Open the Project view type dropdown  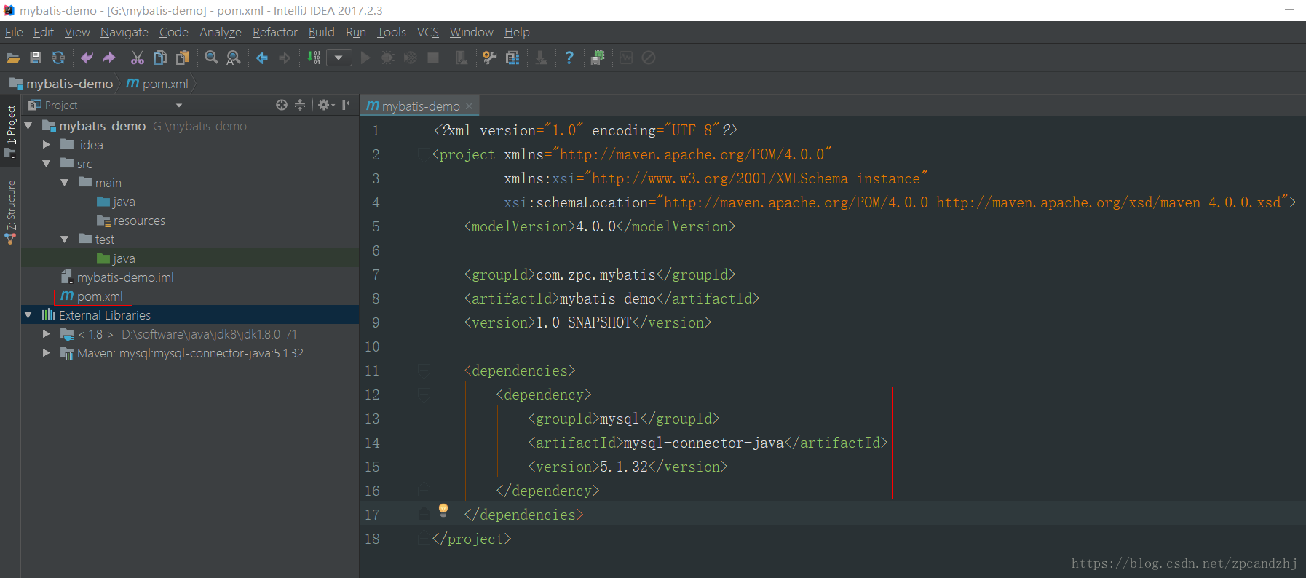pos(179,106)
